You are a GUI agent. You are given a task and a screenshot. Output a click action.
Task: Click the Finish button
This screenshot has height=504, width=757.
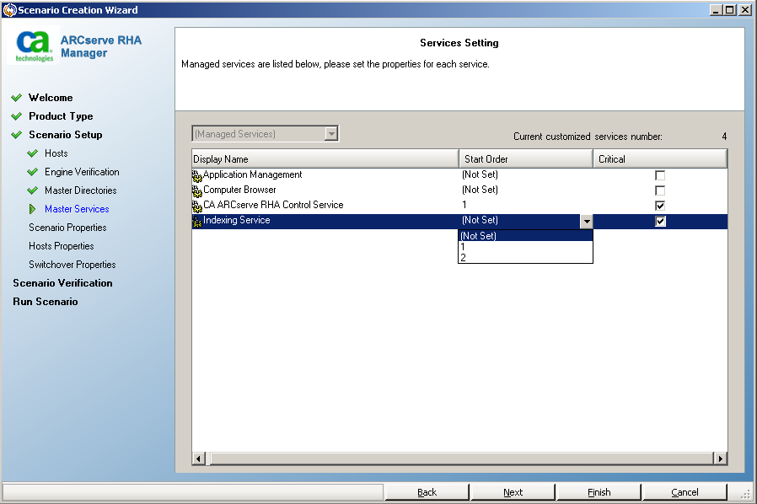[599, 491]
